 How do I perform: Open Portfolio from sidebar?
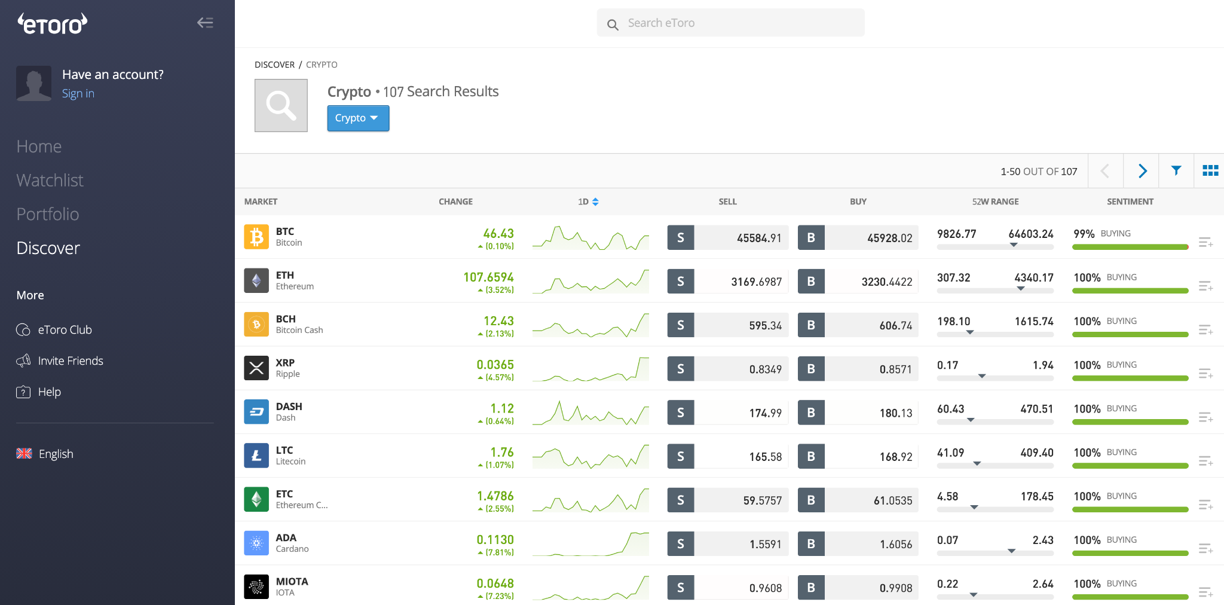coord(48,214)
